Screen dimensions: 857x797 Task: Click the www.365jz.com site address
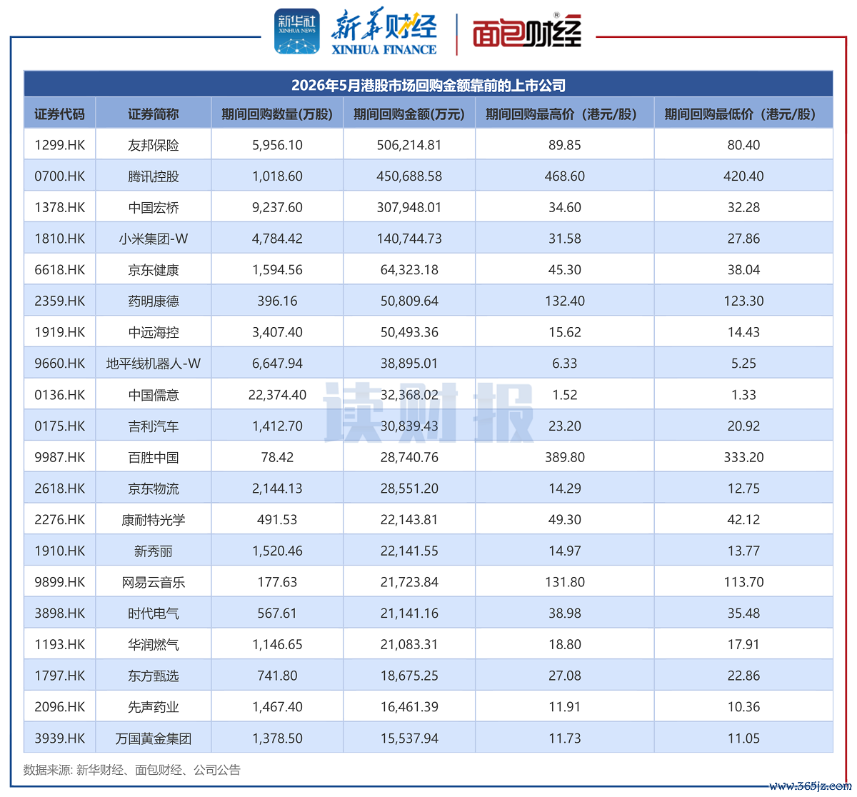[809, 786]
